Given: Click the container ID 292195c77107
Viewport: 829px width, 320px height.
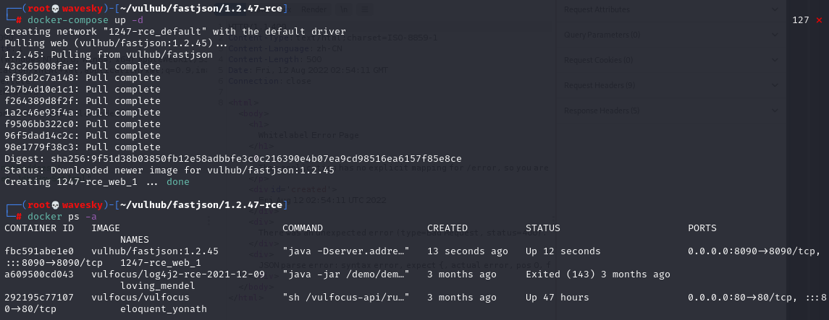Looking at the screenshot, I should coord(38,298).
